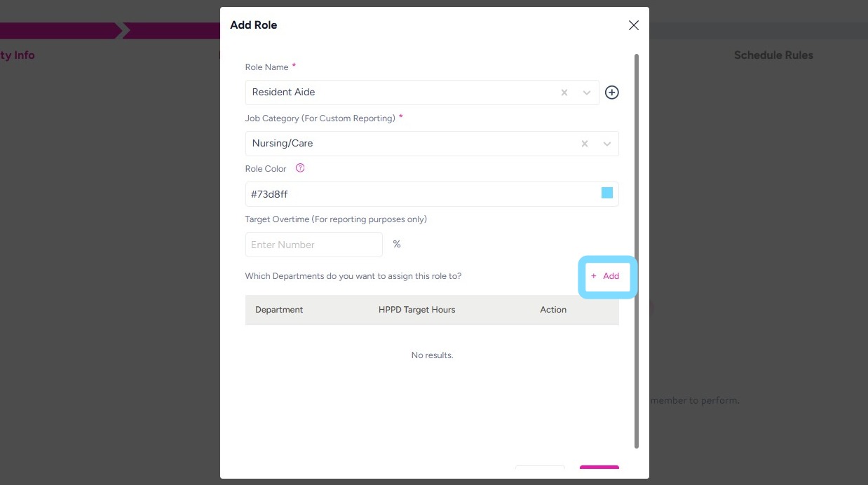
Task: Click the Department column header
Action: pos(279,310)
